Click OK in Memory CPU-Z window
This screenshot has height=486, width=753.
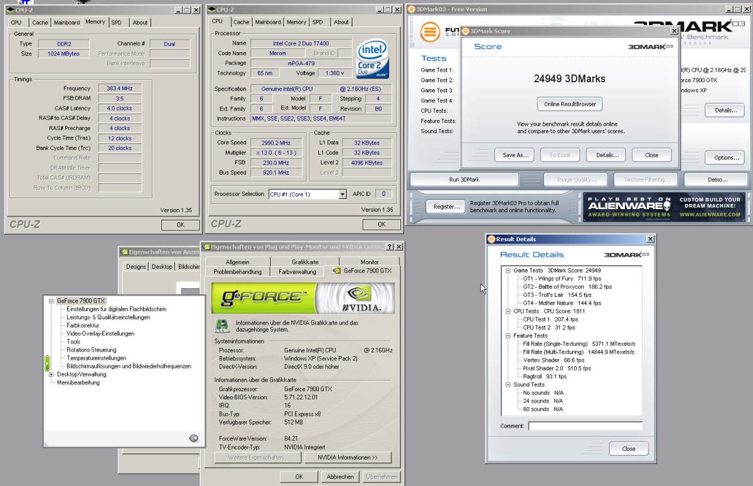(x=180, y=225)
